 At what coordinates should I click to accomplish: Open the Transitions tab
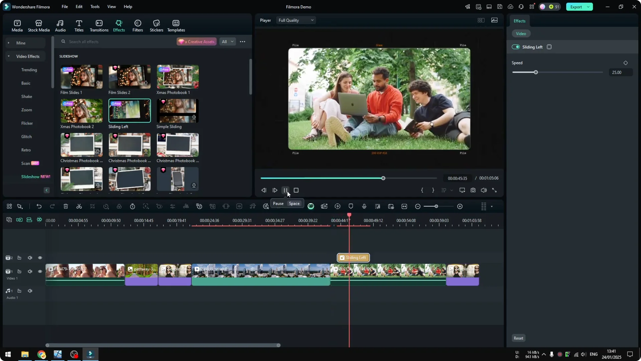(x=99, y=26)
